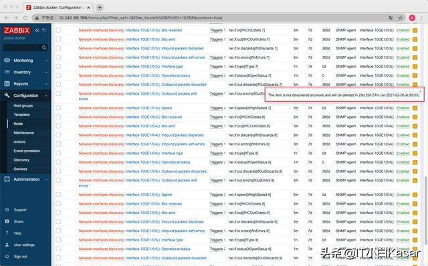Click the browser bookmark star icon
The image size is (428, 266).
click(x=400, y=18)
